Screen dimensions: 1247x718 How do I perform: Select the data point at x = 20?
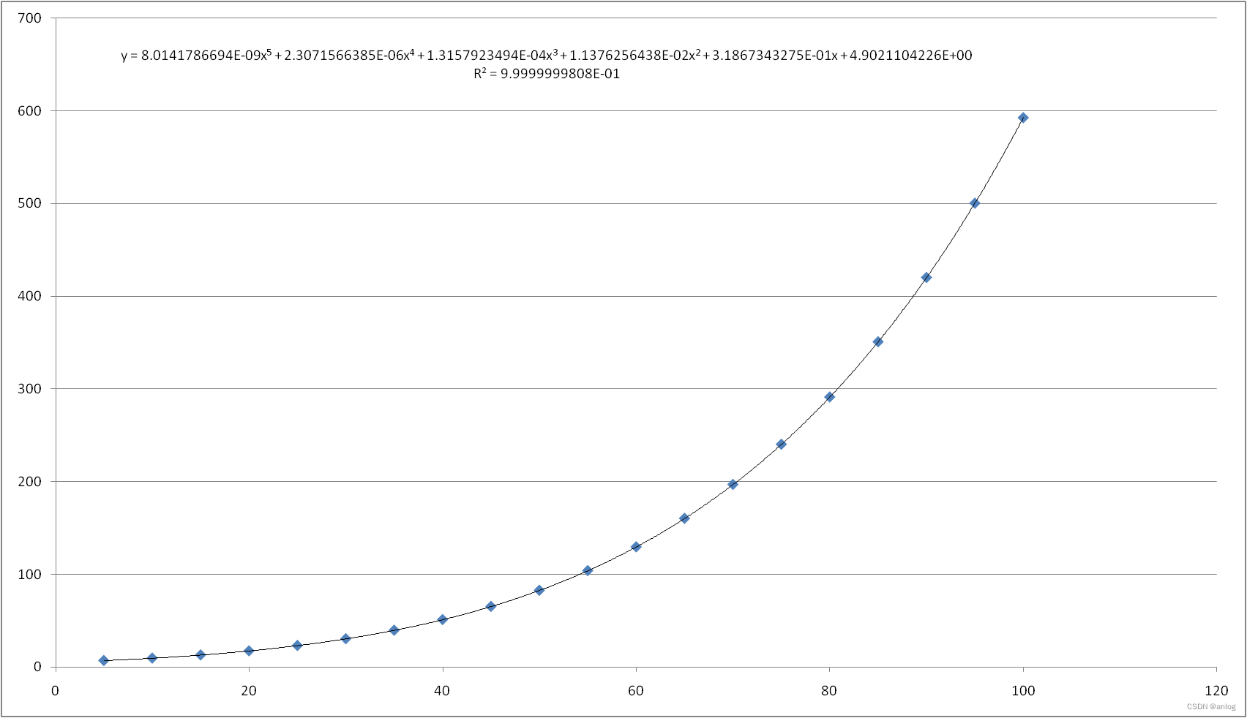249,651
